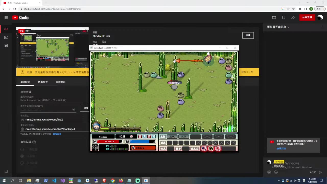Click the red health bar 365/425
Viewport: 327px width, 184px height.
coord(110,142)
